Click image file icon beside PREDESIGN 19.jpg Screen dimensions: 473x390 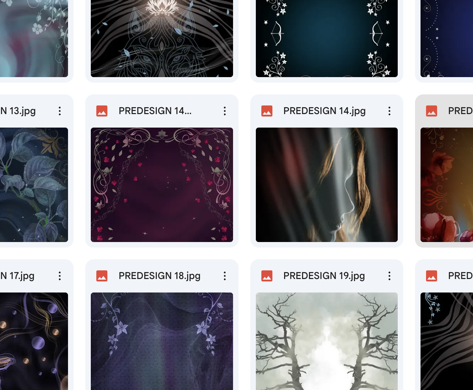point(267,276)
